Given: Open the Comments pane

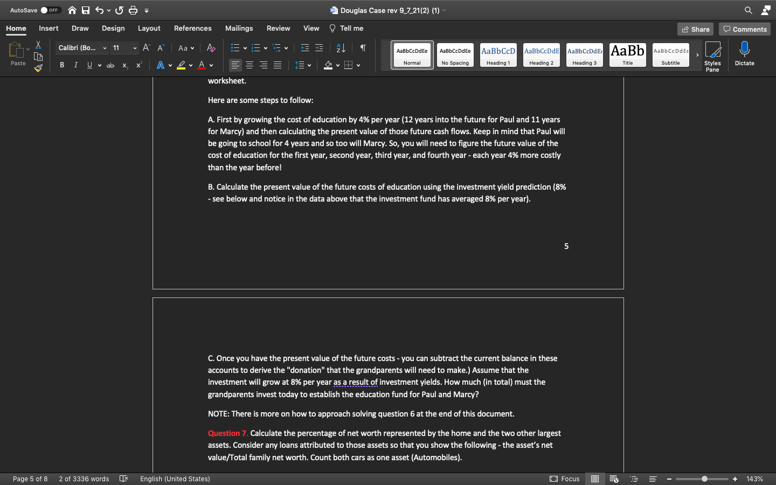Looking at the screenshot, I should tap(745, 29).
